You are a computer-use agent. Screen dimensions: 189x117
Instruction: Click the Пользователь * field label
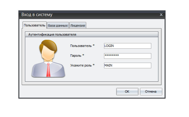click(82, 46)
